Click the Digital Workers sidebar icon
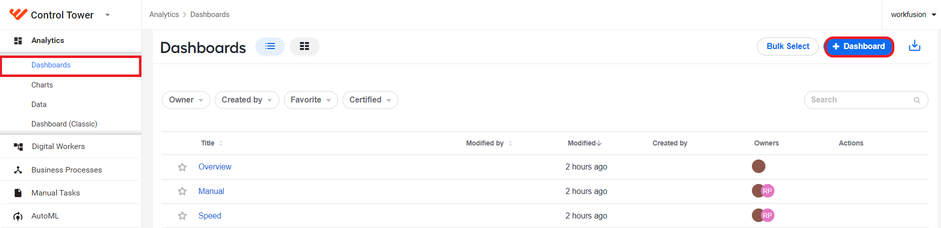Viewport: 941px width, 228px height. [19, 146]
